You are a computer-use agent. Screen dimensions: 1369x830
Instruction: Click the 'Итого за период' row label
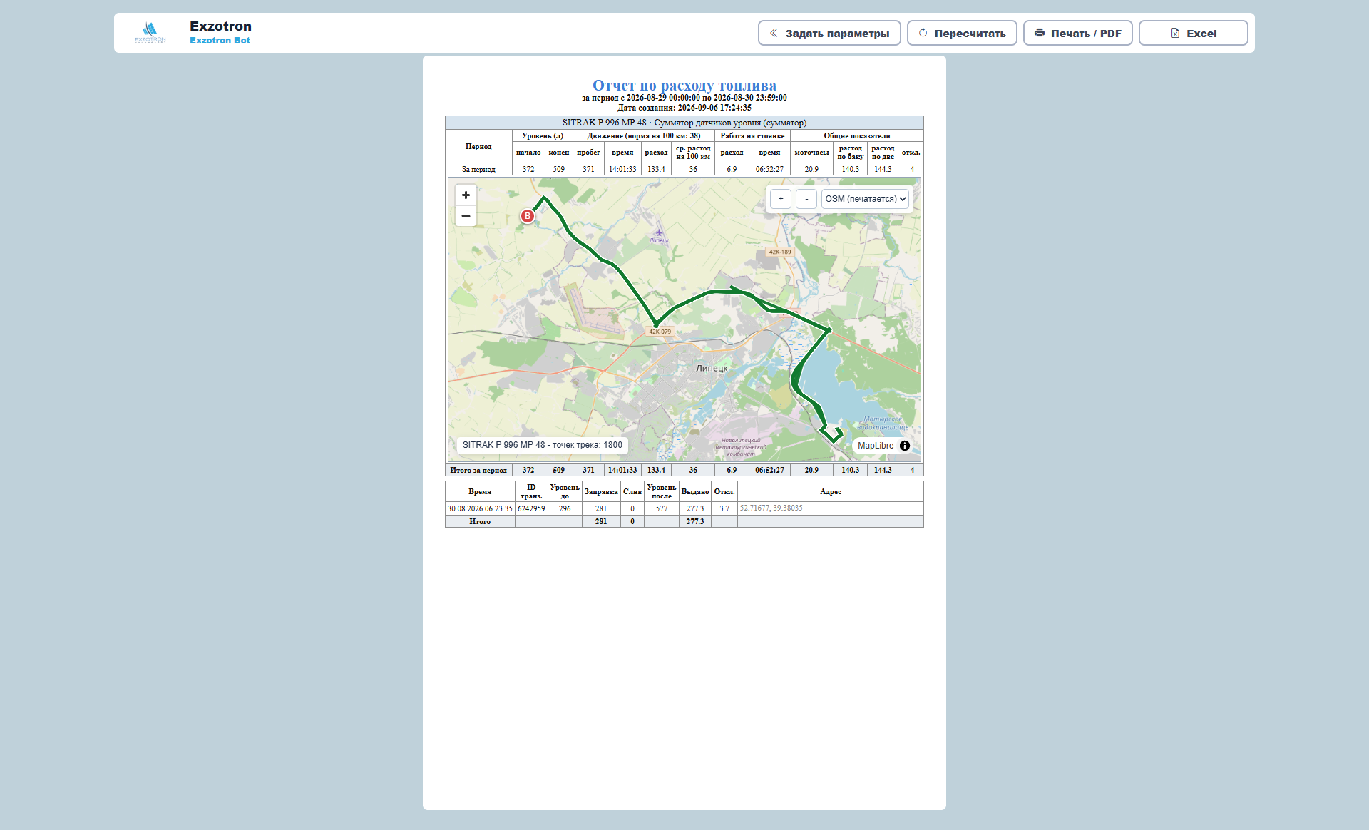[478, 471]
